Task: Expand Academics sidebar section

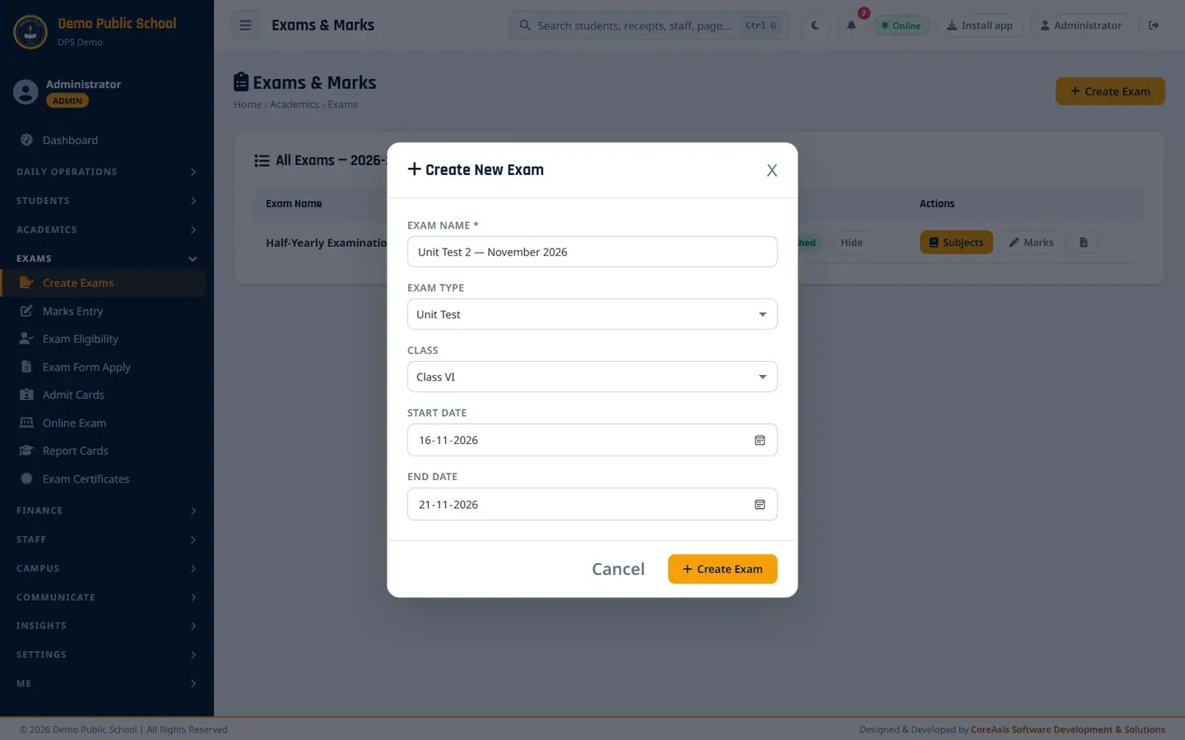Action: coord(107,229)
